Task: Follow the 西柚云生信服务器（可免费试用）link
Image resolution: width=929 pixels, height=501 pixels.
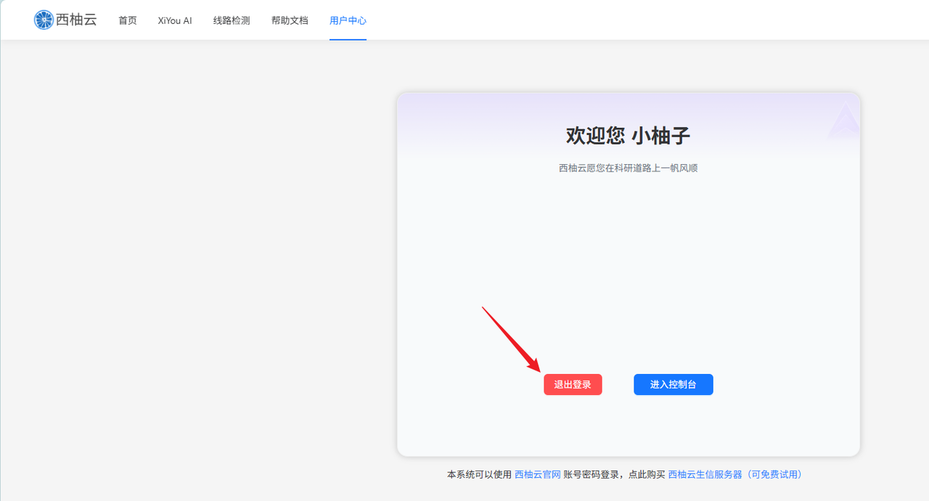Action: click(735, 474)
